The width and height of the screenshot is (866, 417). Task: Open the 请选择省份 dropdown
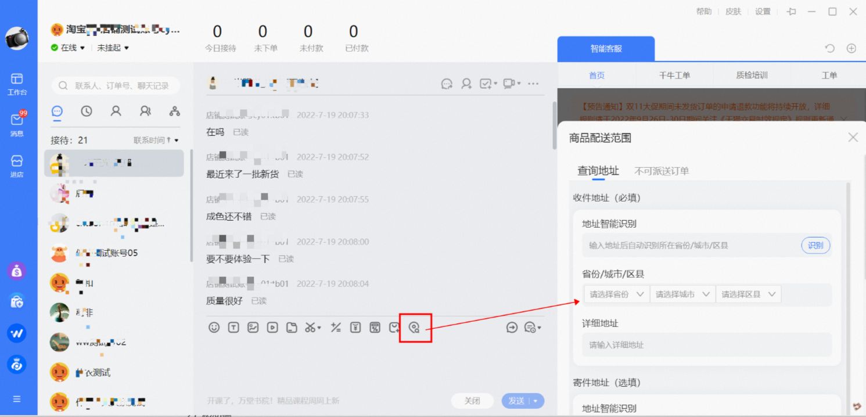coord(617,294)
